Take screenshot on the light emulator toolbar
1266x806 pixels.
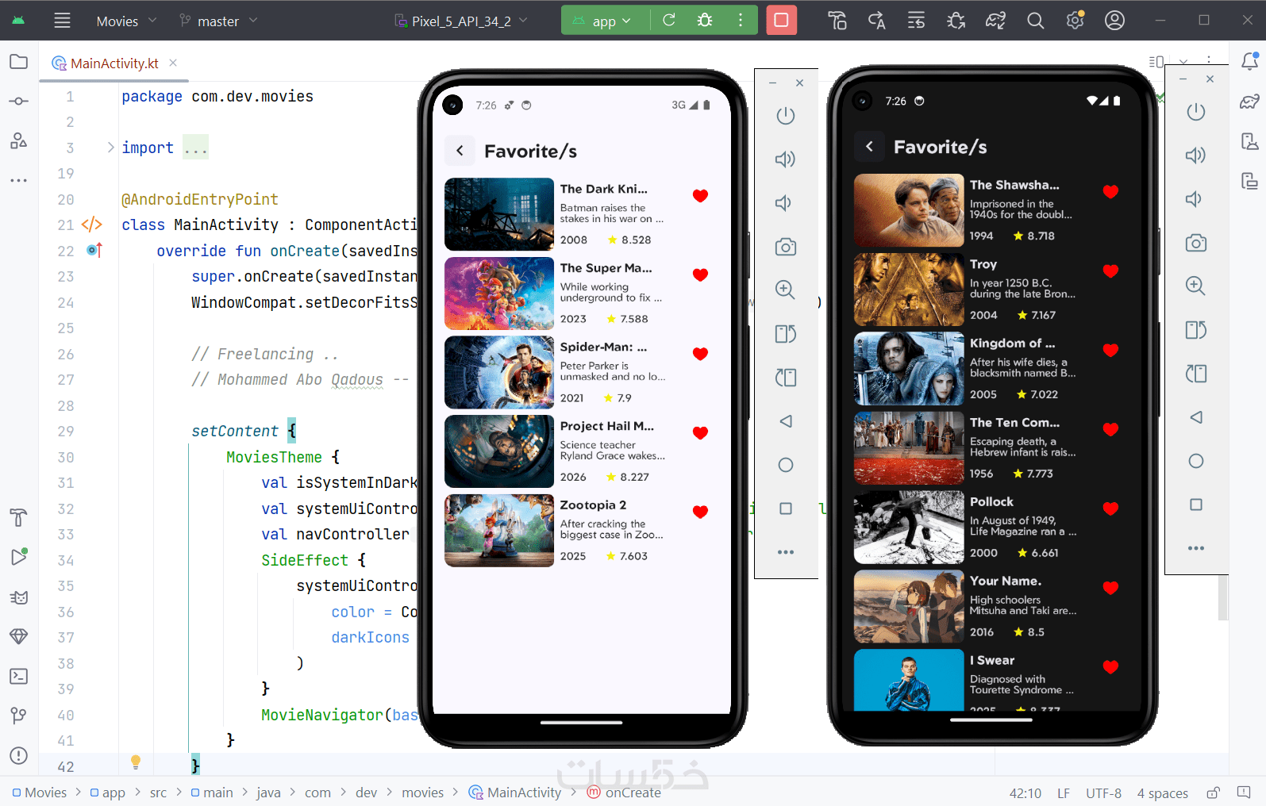click(x=786, y=247)
